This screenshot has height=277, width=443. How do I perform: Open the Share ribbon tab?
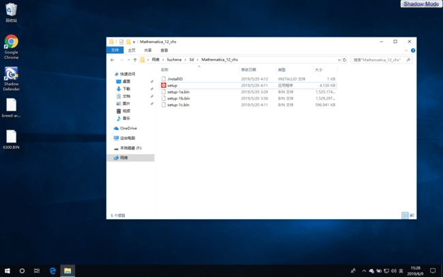click(x=148, y=50)
